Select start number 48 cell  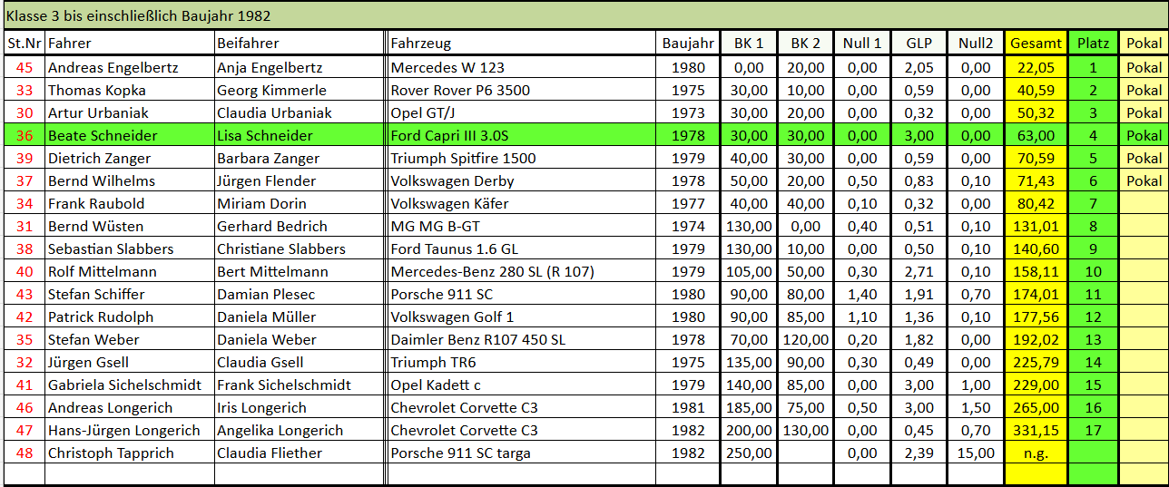(x=25, y=453)
